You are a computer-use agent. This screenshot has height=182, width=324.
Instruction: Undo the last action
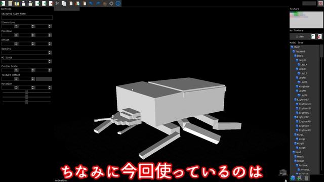click(x=91, y=4)
